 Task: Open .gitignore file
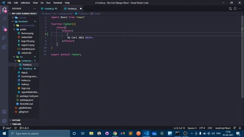point(23,112)
